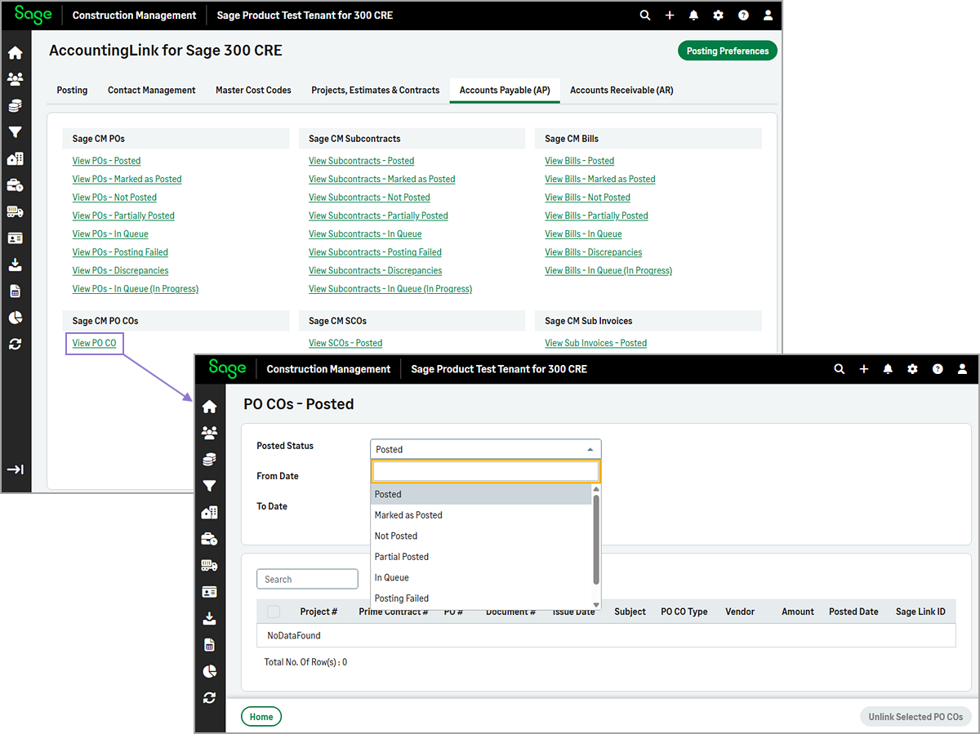Open download icon in AccountingLink window sidebar
Viewport: 980px width, 734px height.
pyautogui.click(x=16, y=265)
